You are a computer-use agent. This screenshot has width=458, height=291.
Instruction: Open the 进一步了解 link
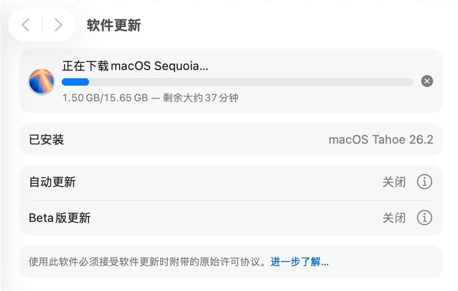[x=299, y=262]
